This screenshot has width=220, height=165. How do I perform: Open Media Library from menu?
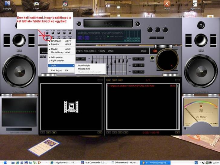[57, 52]
